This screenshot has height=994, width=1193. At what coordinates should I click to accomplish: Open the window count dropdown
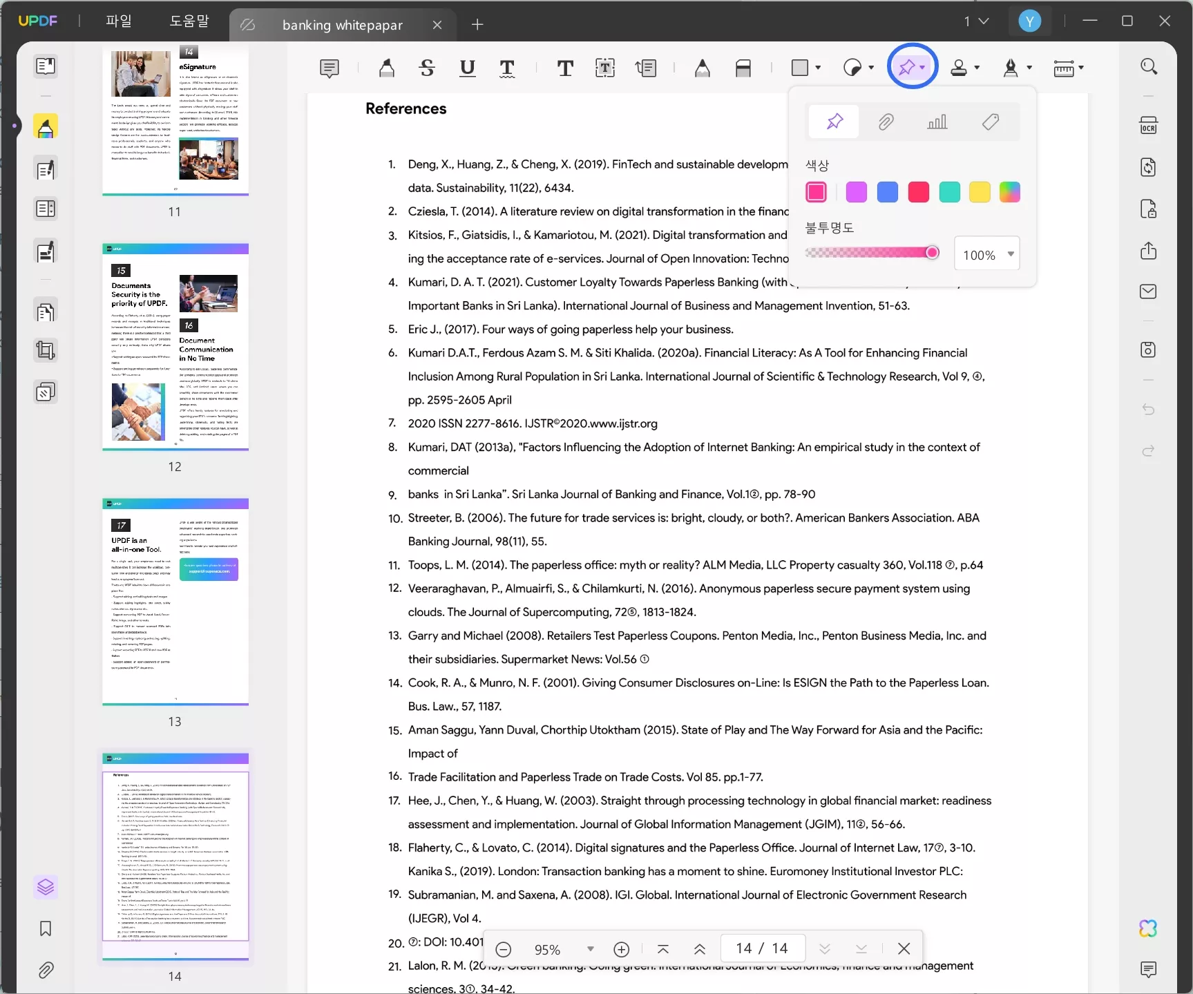click(x=977, y=21)
